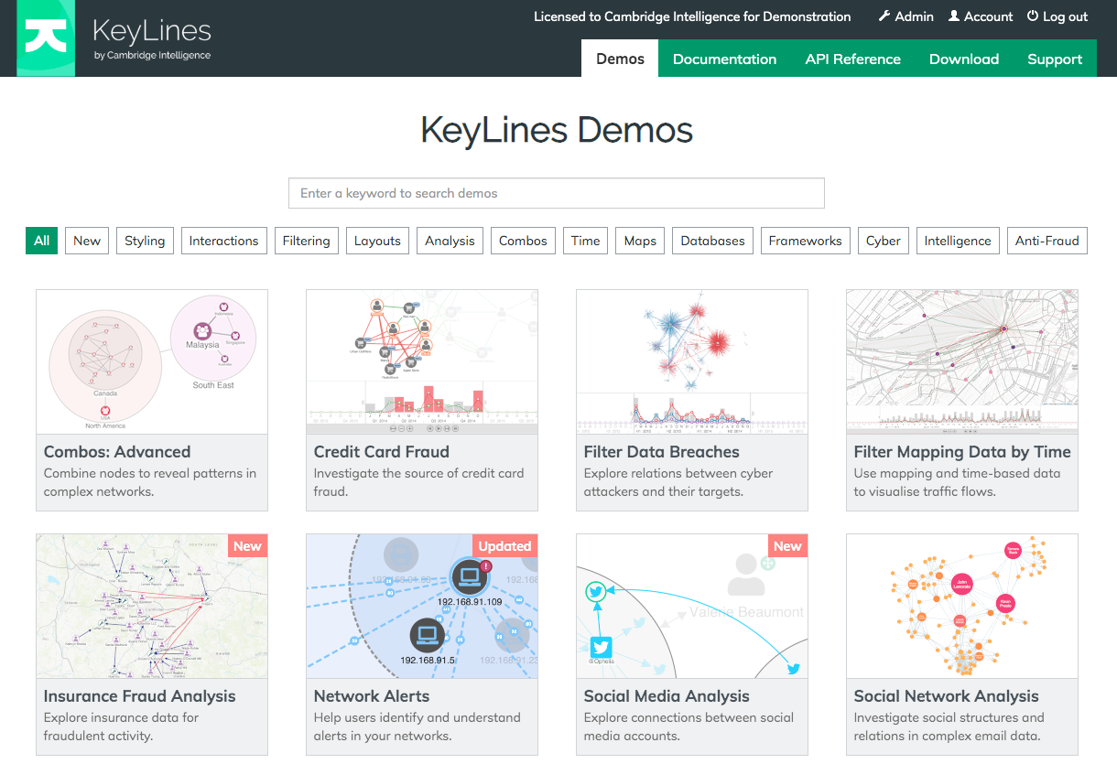This screenshot has height=764, width=1117.
Task: Open the Filter Data Breaches thumbnail
Action: pos(692,361)
